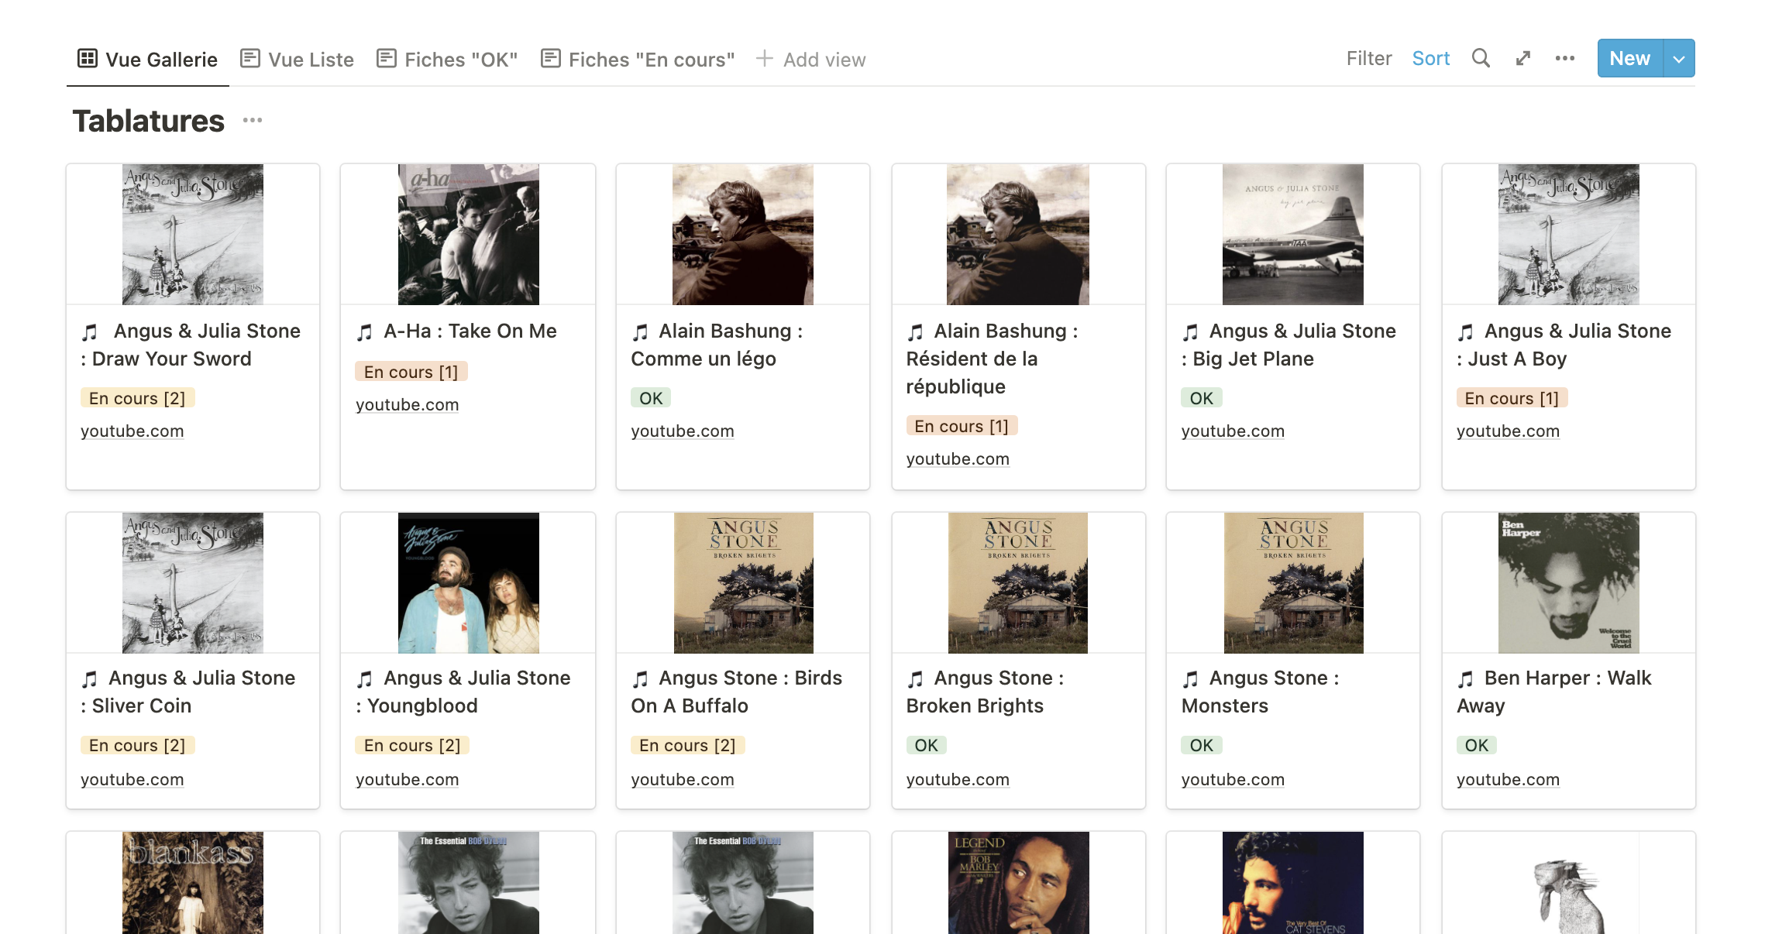Click OK tag on Big Jet Plane card
The width and height of the screenshot is (1765, 934).
[x=1202, y=398]
